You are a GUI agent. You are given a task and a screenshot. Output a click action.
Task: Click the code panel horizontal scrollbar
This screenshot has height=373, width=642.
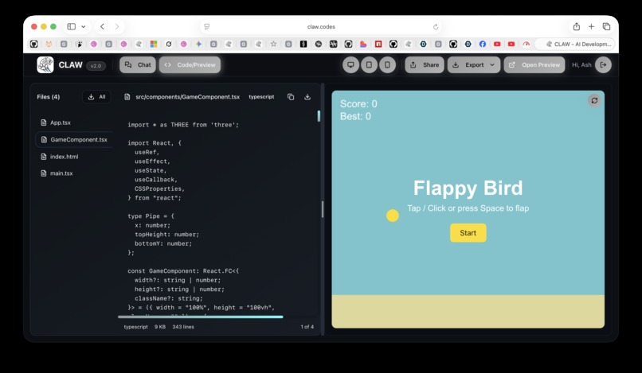pyautogui.click(x=200, y=317)
